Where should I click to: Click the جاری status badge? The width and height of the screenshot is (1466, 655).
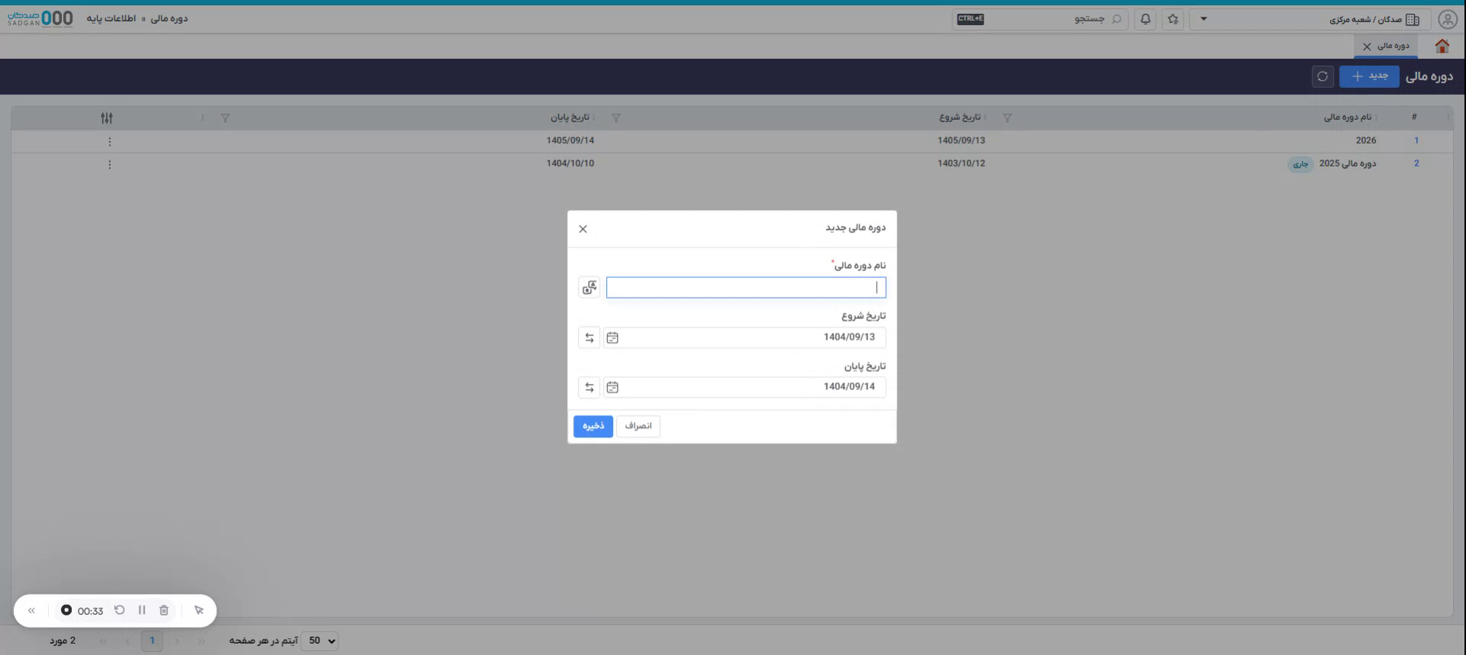coord(1300,164)
